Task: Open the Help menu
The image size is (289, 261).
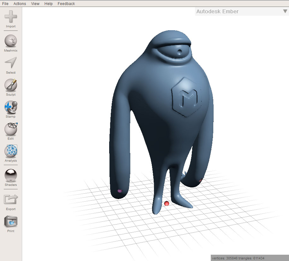Action: [49, 3]
